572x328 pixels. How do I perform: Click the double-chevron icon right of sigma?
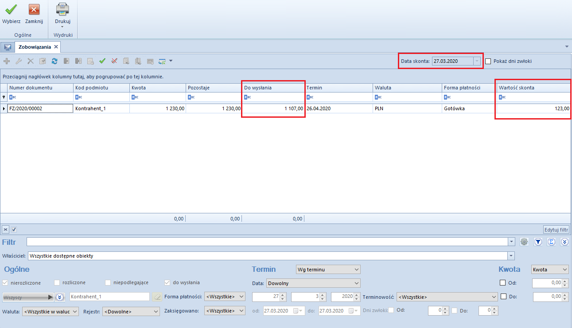[564, 242]
